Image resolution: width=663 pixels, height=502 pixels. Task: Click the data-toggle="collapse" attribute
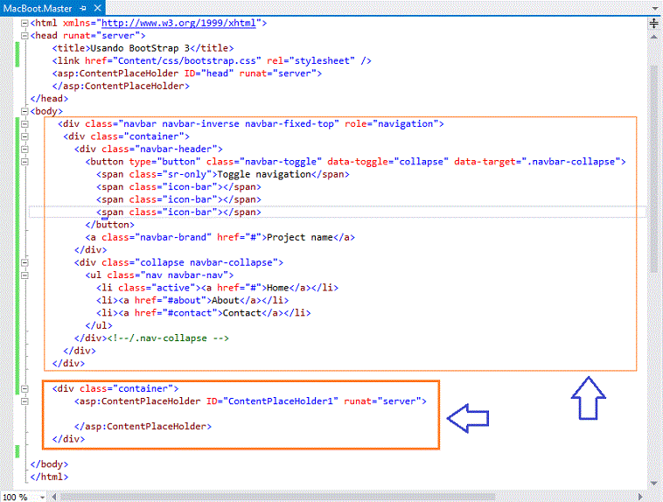387,162
